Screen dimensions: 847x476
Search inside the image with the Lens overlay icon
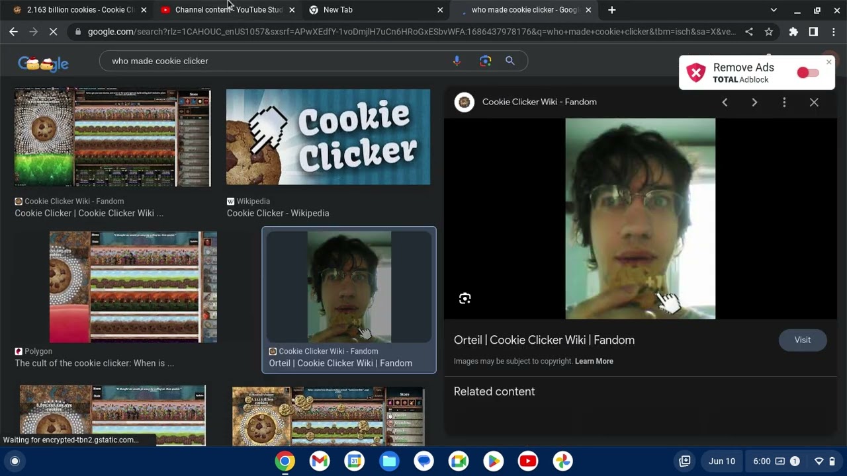(x=465, y=299)
